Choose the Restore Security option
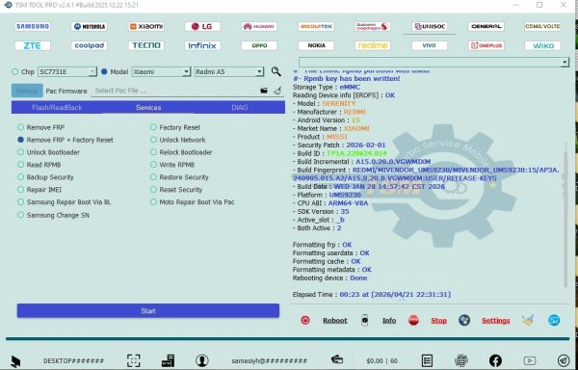Screen dimensions: 578x370 point(179,177)
